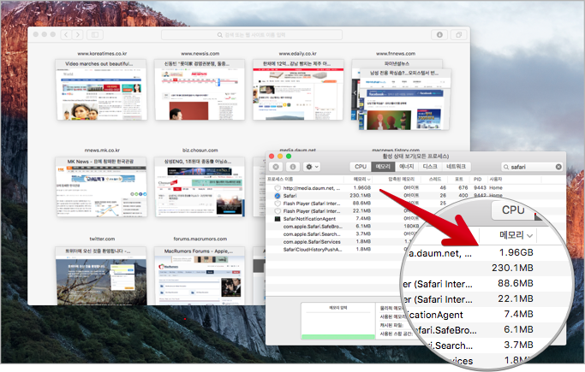Click shield icon of media.daum.net process
The height and width of the screenshot is (372, 585).
point(278,188)
